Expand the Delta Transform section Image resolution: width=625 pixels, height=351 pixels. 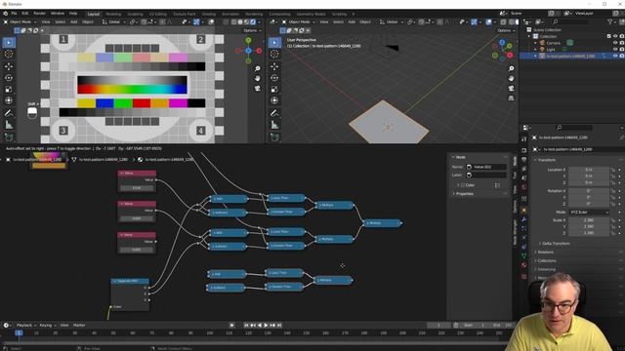(x=556, y=243)
